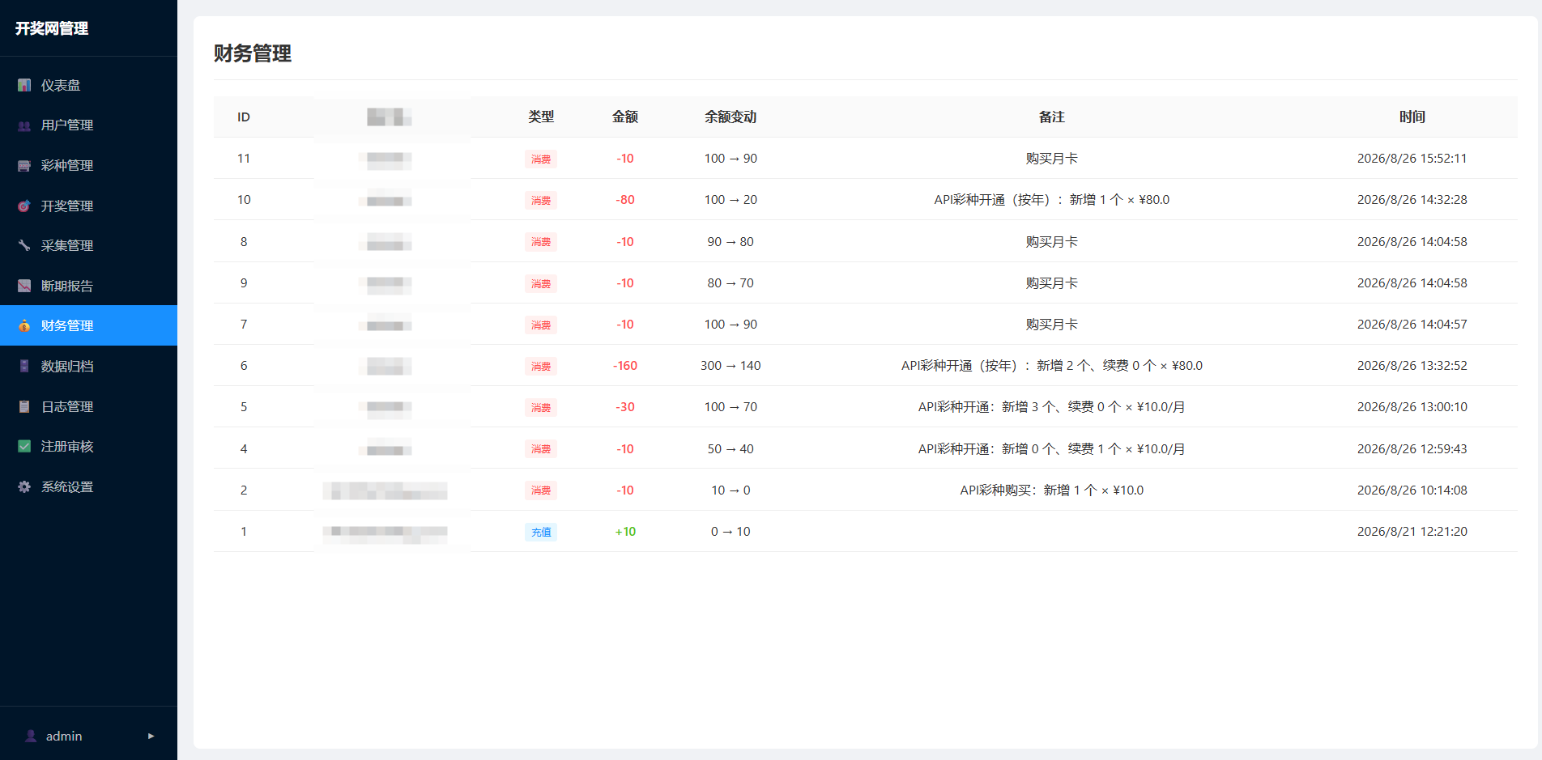The width and height of the screenshot is (1542, 760).
Task: Click timestamp 2026/8/26 10:14:08
Action: pyautogui.click(x=1412, y=490)
